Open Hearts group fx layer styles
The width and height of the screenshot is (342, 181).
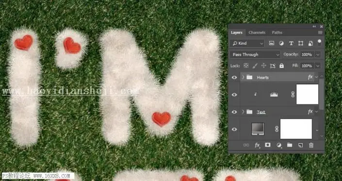pyautogui.click(x=310, y=77)
